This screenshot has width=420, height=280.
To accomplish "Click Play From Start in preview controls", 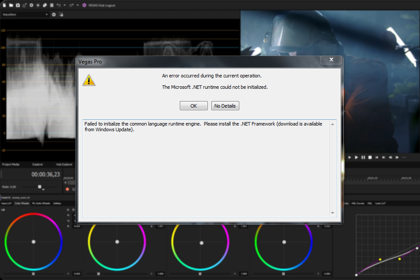I will point(350,157).
